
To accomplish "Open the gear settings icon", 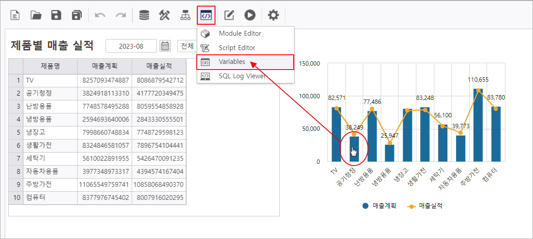I will point(273,15).
